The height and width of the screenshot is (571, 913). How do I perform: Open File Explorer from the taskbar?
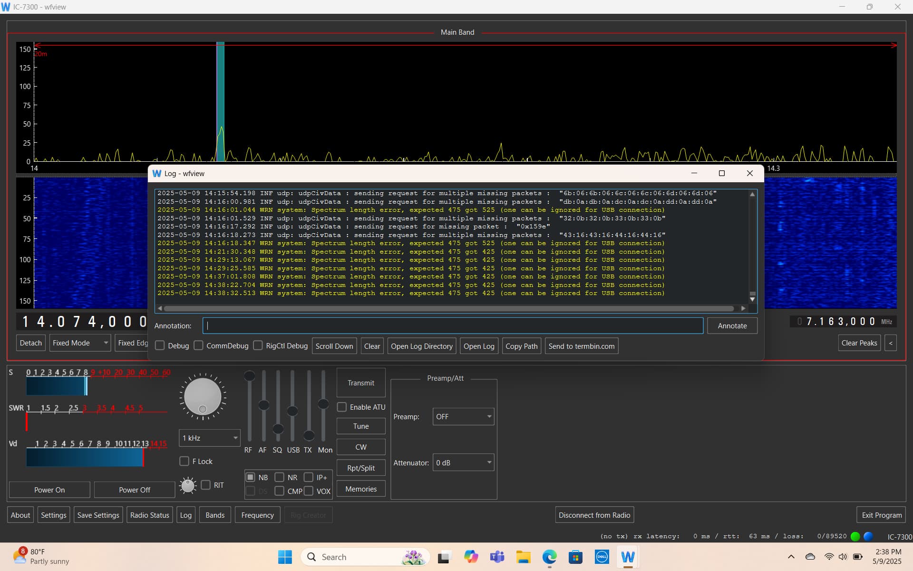click(524, 557)
